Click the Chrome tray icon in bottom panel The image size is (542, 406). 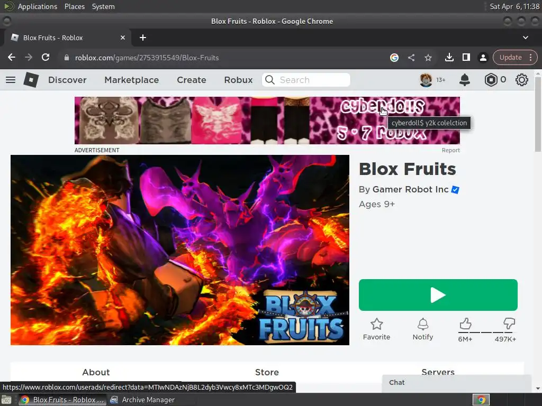[481, 400]
